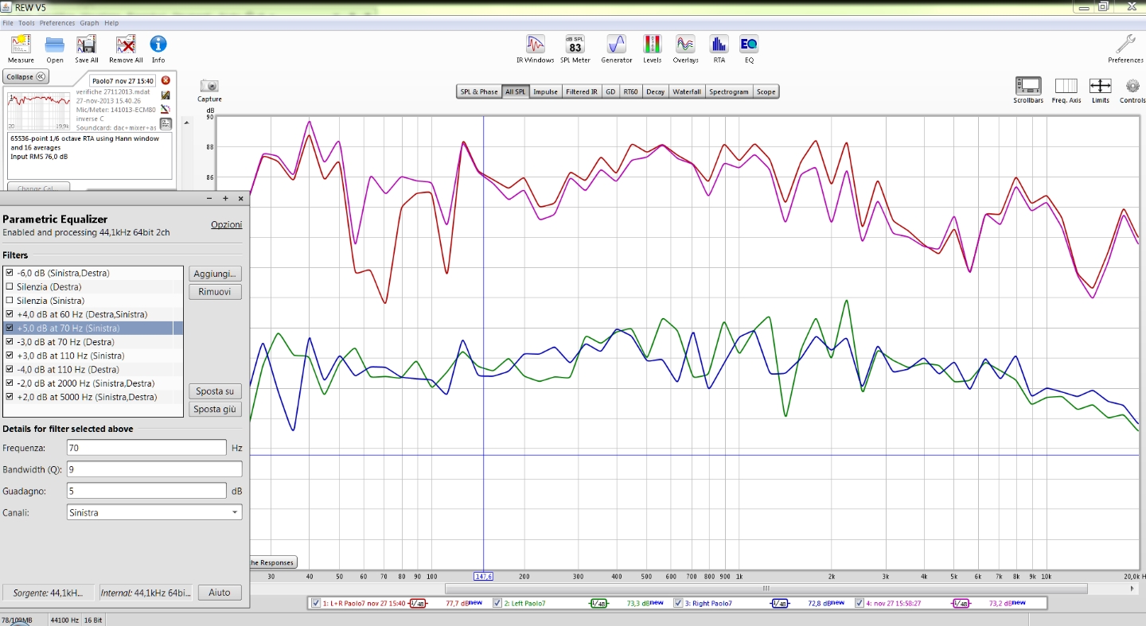Click the Aiuto button
This screenshot has height=626, width=1146.
click(x=220, y=593)
